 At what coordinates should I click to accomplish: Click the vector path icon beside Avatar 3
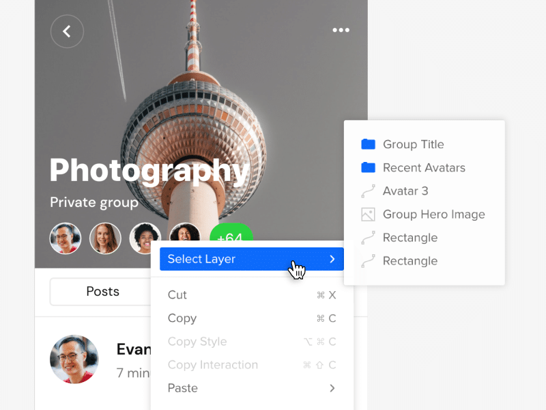click(368, 191)
